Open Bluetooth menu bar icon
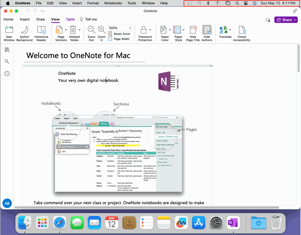 208,3
